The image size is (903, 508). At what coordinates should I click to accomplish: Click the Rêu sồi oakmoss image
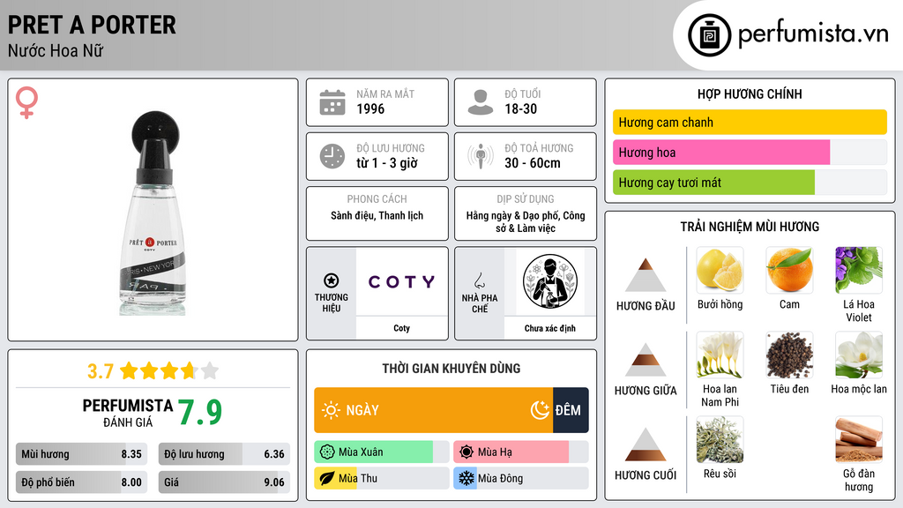pyautogui.click(x=720, y=439)
